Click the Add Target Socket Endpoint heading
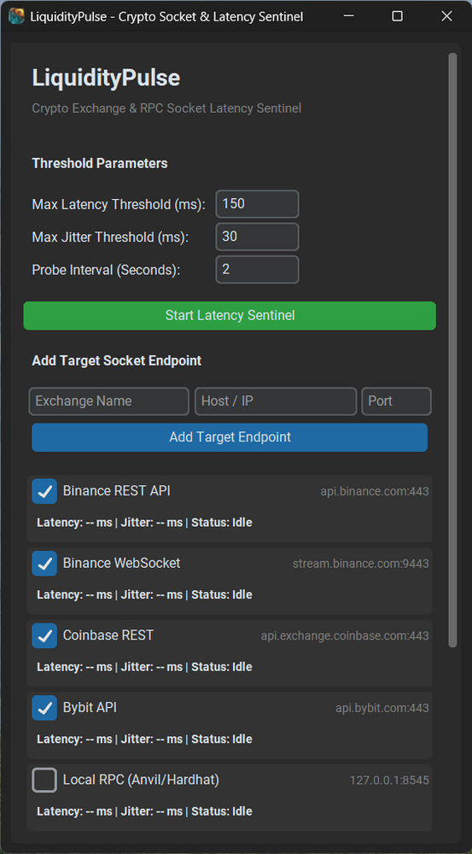472x854 pixels. click(116, 360)
